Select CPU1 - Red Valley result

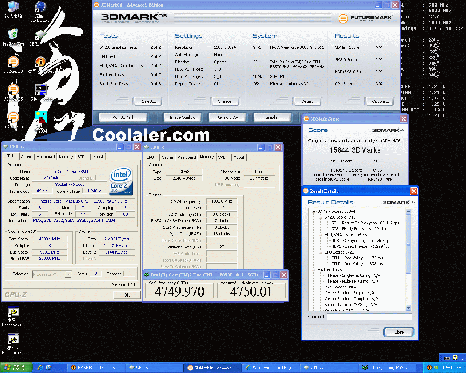[x=357, y=258]
